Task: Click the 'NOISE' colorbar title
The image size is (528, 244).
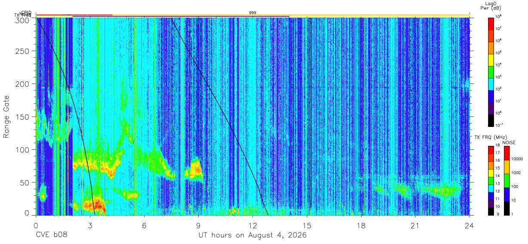Action: (x=508, y=142)
